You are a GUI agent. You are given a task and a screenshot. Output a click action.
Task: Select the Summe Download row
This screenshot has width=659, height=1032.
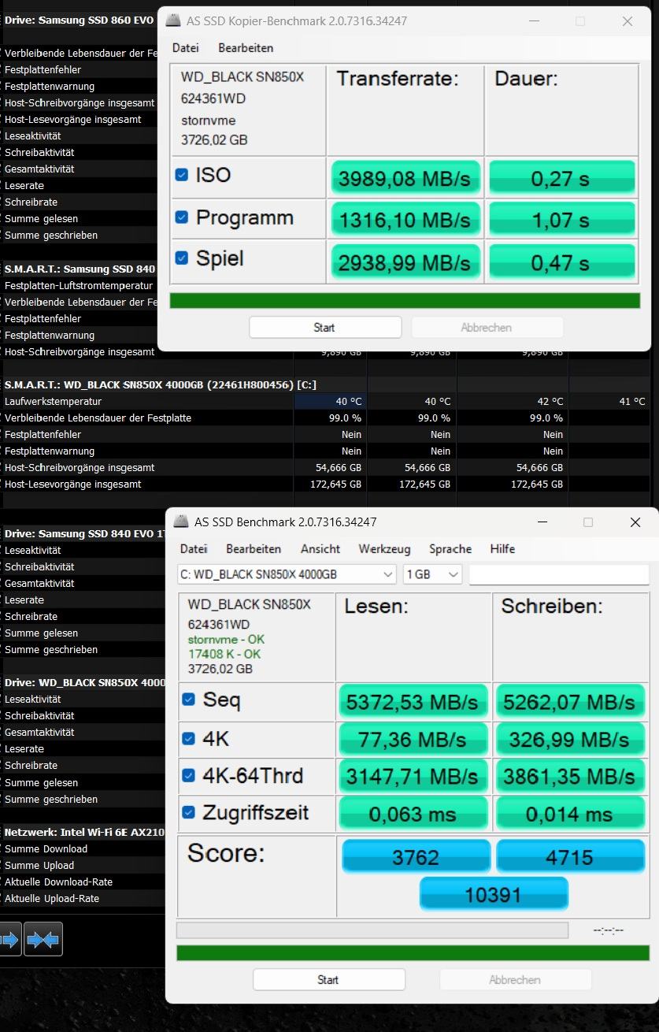[x=83, y=848]
